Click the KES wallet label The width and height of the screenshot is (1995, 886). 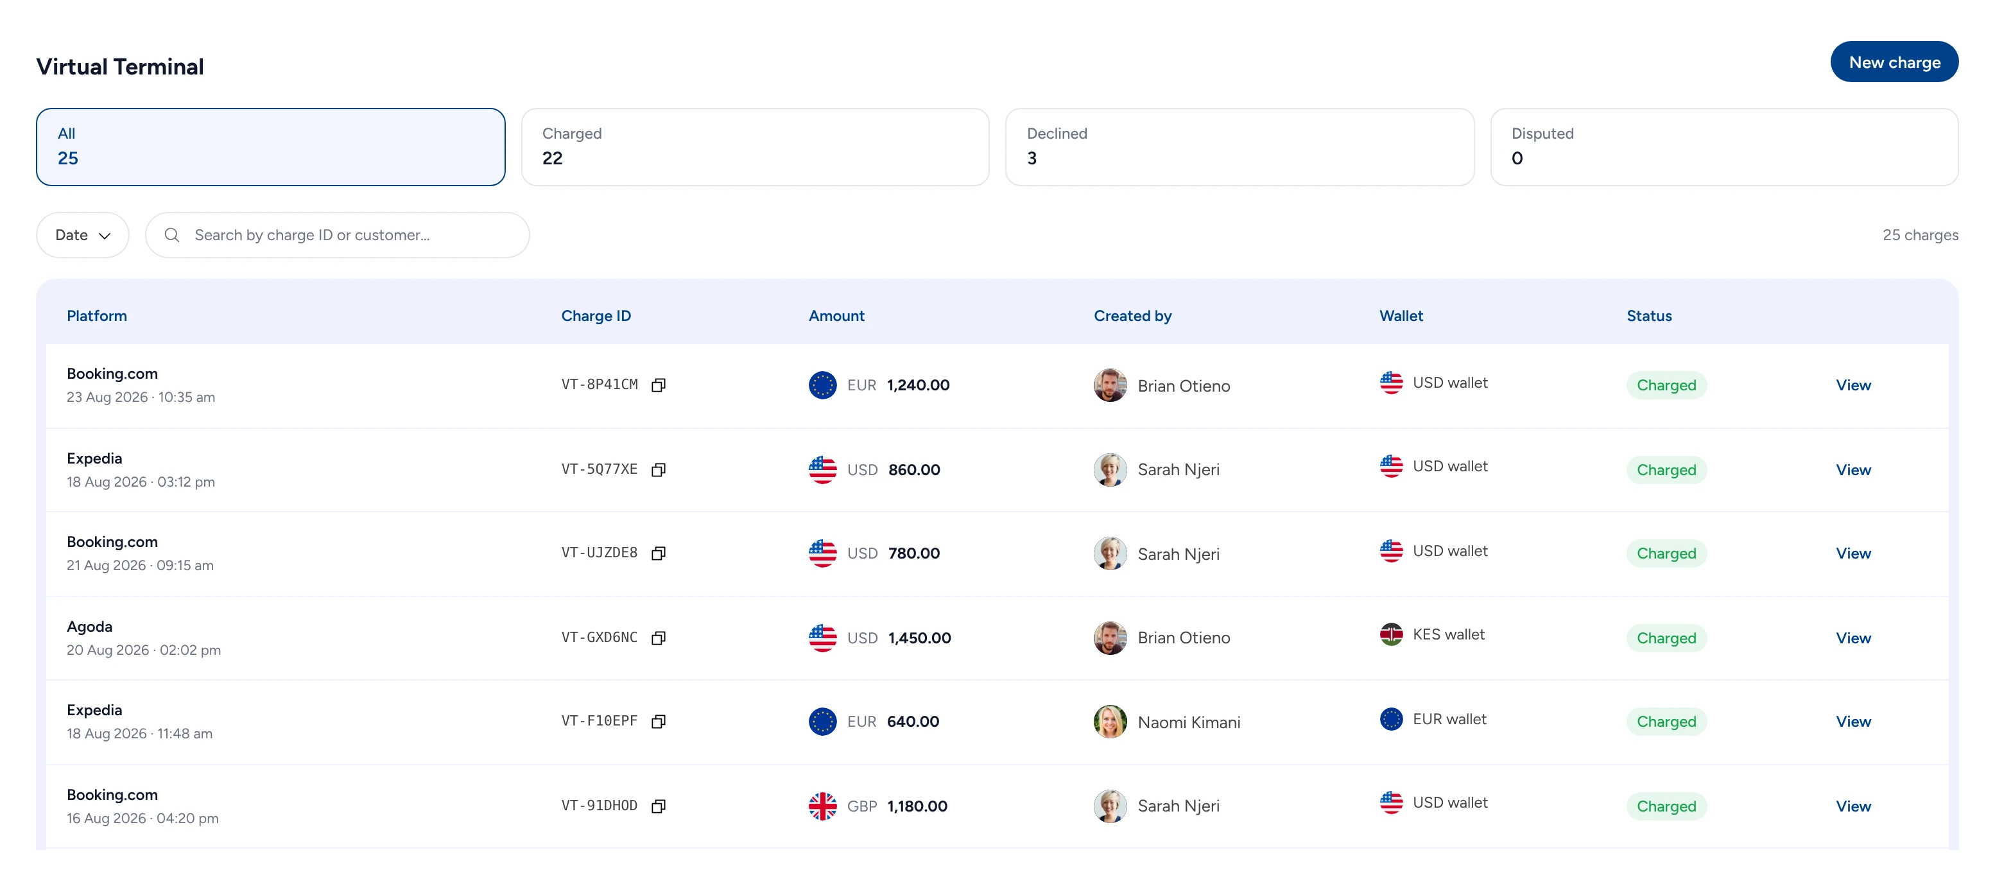(x=1448, y=634)
